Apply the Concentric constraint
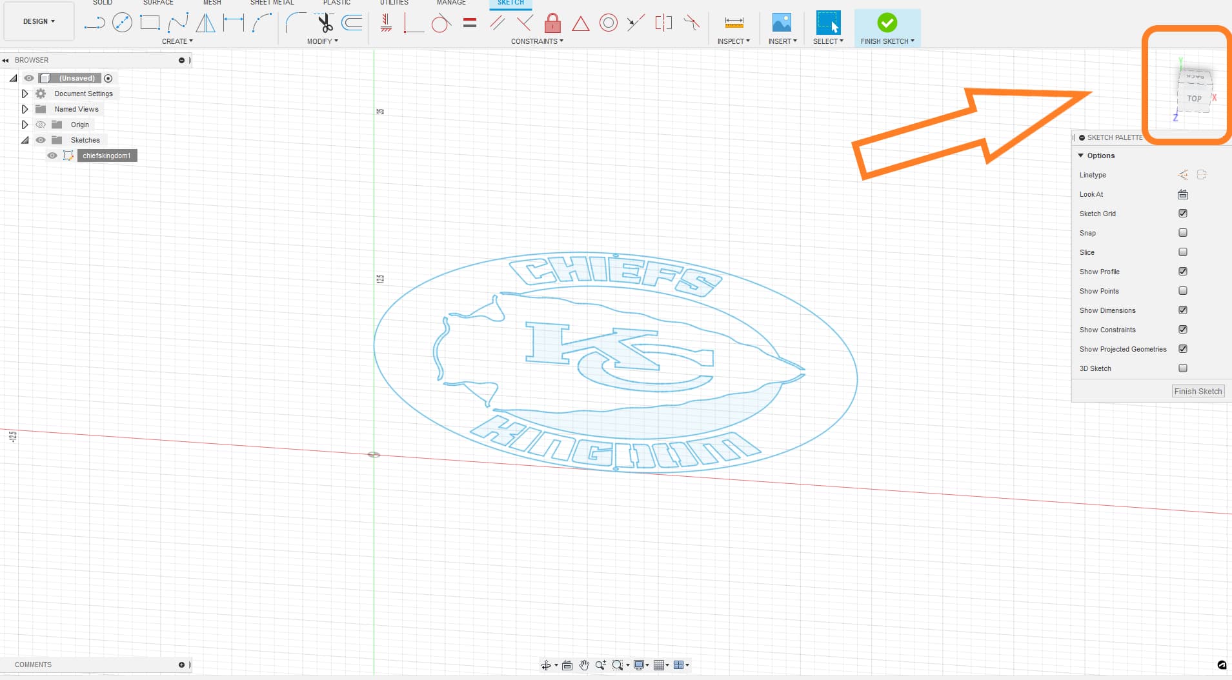This screenshot has height=680, width=1232. pyautogui.click(x=608, y=23)
